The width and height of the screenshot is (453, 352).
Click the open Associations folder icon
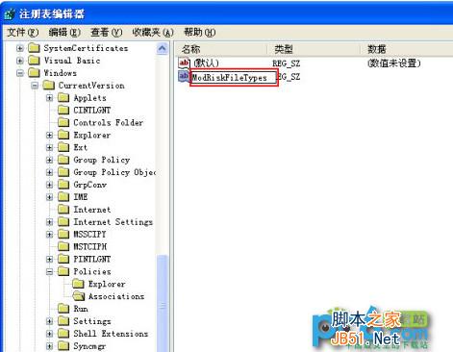[x=78, y=296]
